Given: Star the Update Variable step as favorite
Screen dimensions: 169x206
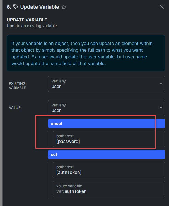Looking at the screenshot, I should click(64, 7).
